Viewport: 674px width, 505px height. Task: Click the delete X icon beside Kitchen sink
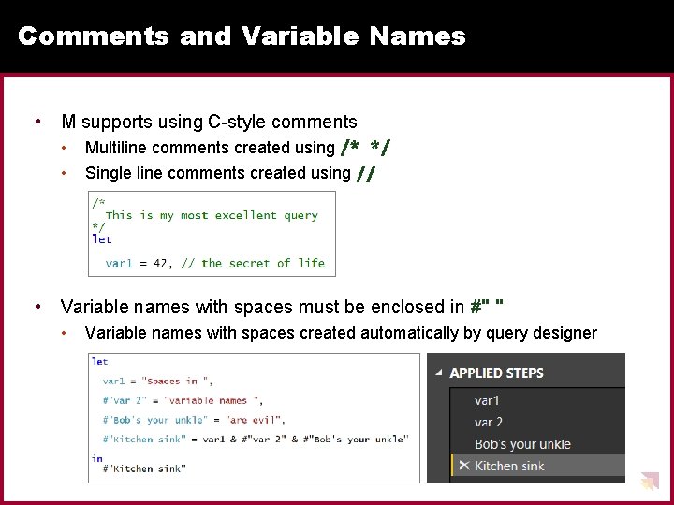(x=464, y=465)
